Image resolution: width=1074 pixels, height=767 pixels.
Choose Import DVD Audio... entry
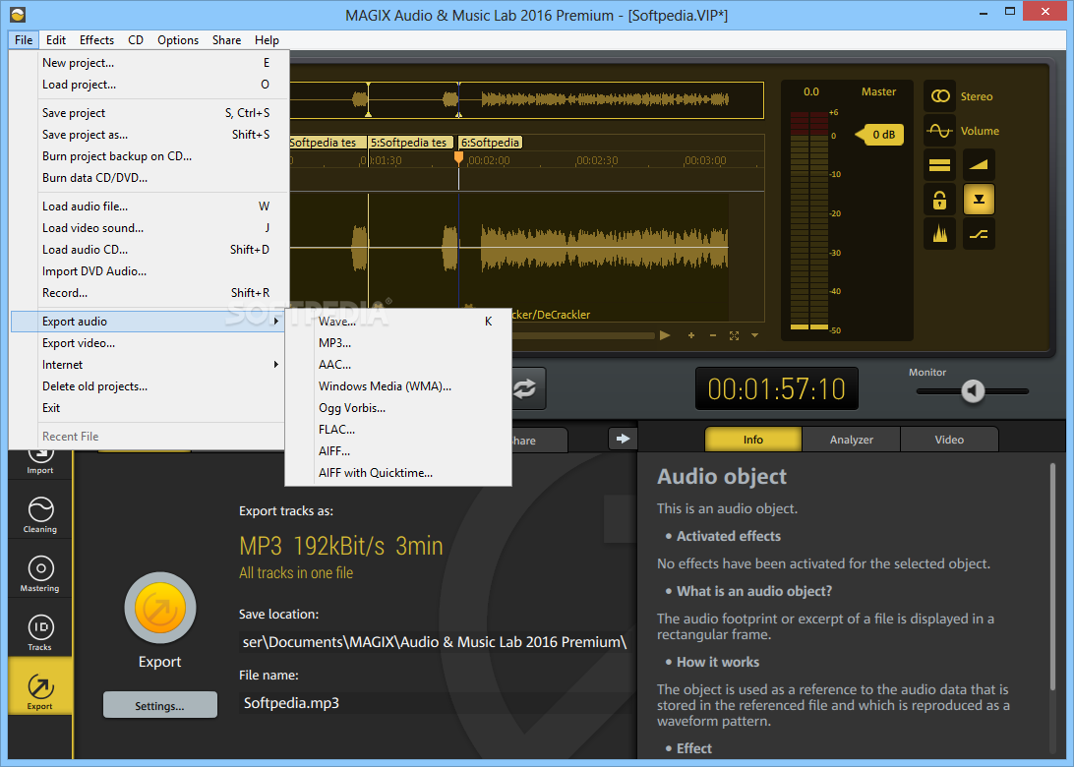148,271
